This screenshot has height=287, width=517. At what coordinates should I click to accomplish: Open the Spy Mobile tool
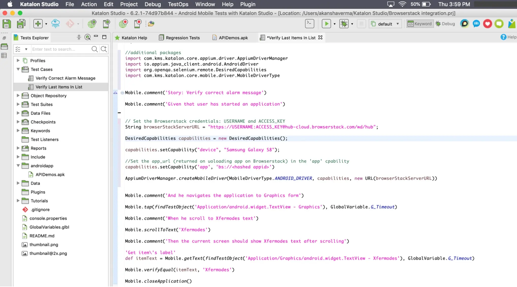(x=106, y=24)
